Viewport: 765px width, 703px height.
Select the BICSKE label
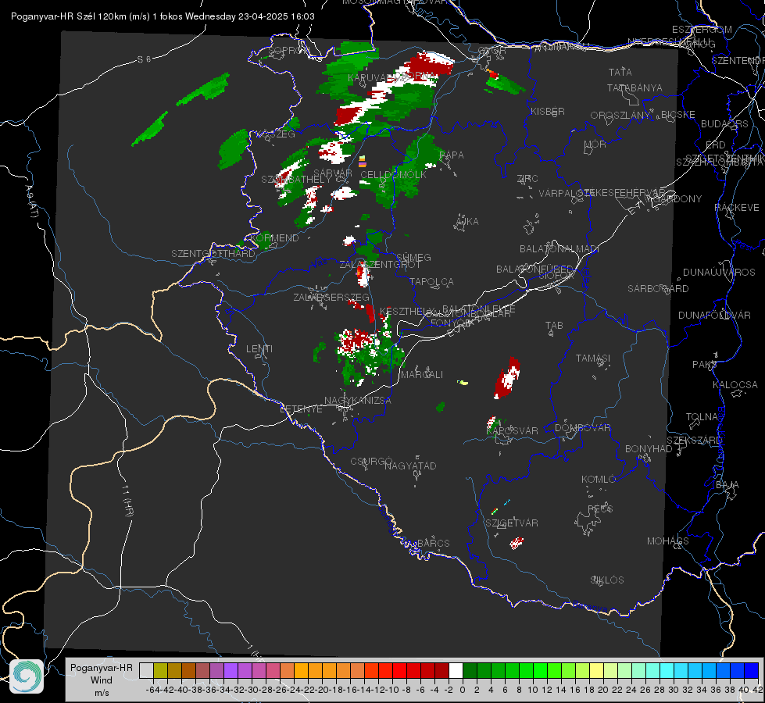[677, 115]
